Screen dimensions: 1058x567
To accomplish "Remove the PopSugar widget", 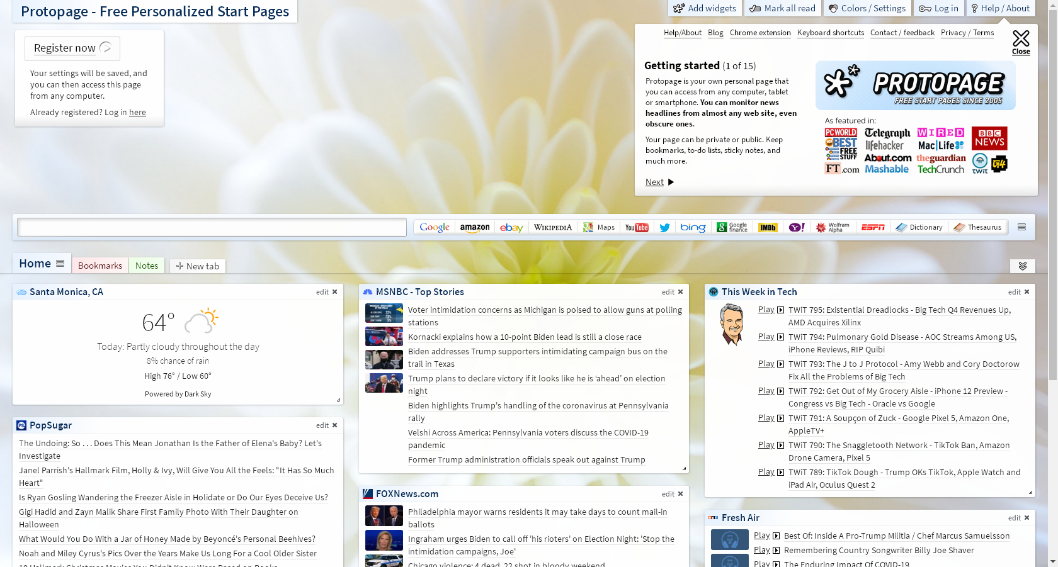I will point(334,425).
